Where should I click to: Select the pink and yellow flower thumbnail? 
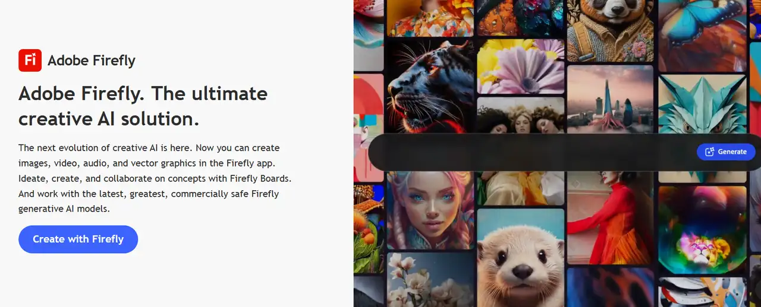(x=521, y=66)
